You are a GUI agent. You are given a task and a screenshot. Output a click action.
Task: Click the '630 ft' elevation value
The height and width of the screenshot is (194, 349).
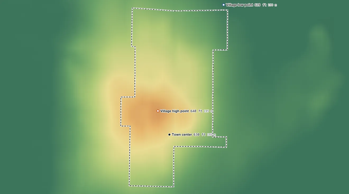point(199,135)
